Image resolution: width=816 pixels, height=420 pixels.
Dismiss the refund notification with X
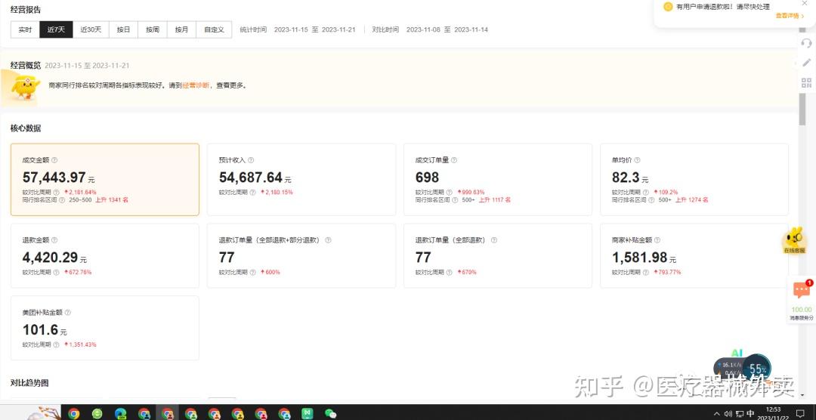805,3
